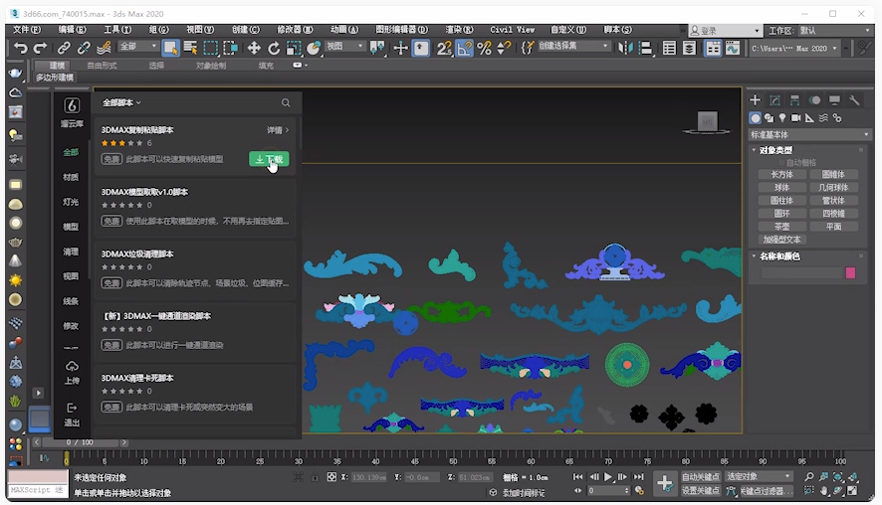Select the 材质 category in sidebar
The width and height of the screenshot is (882, 505).
click(71, 178)
